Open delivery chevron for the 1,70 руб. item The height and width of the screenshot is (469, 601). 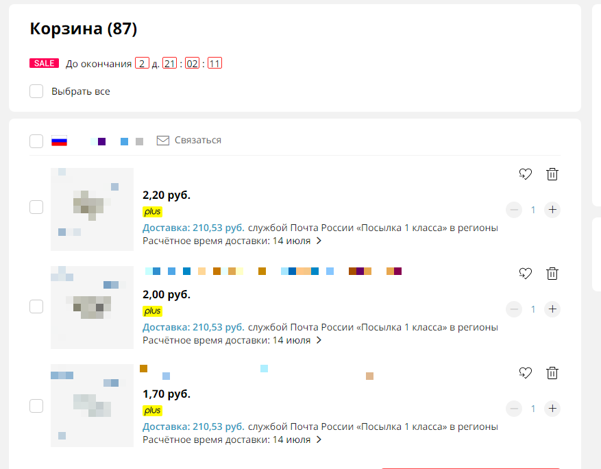tap(319, 440)
